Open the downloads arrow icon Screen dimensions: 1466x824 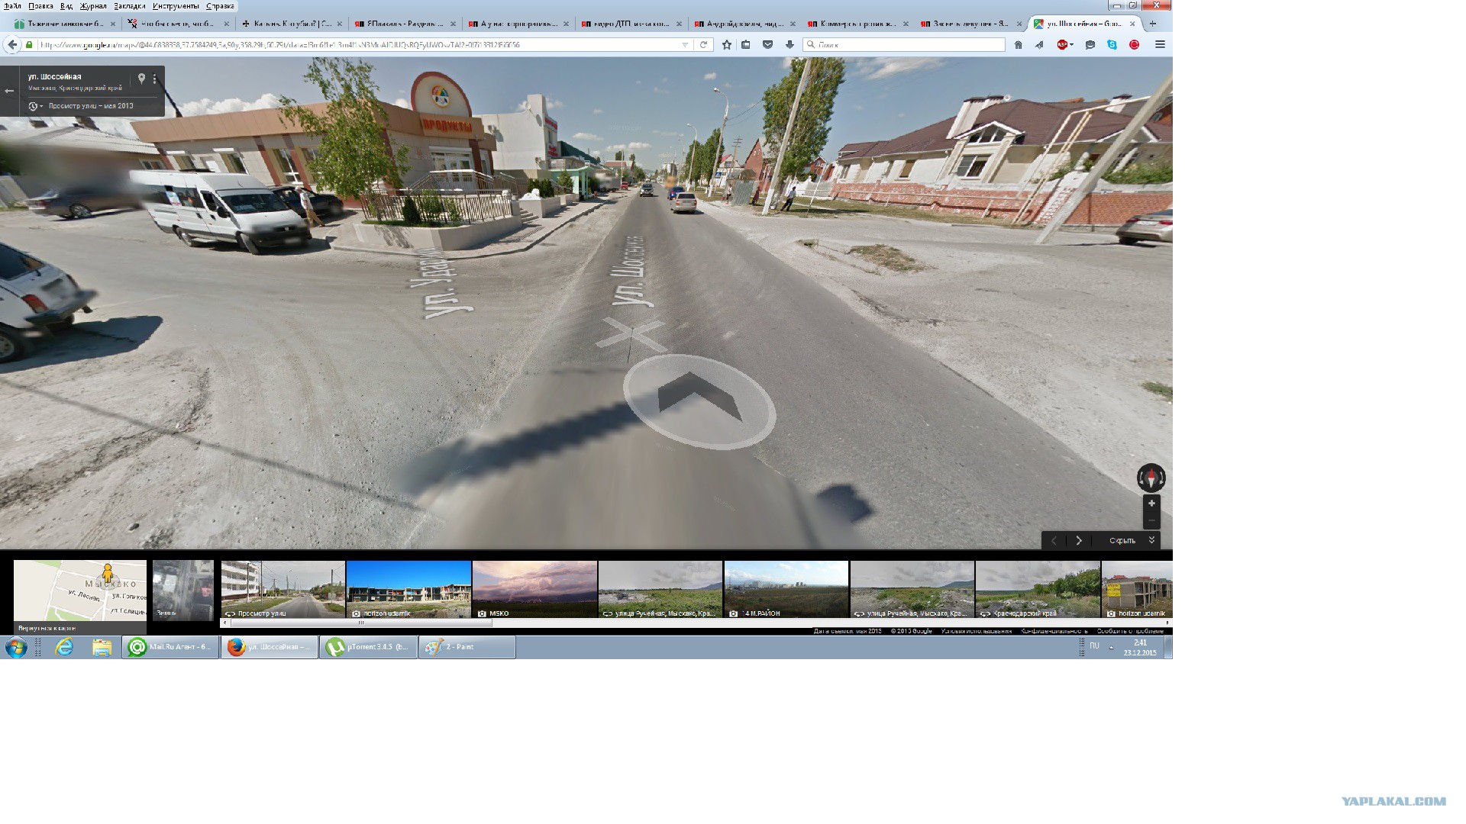pos(790,45)
